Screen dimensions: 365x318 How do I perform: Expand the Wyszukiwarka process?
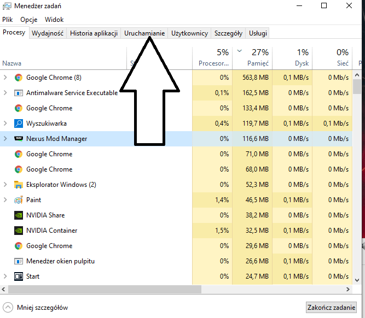point(5,123)
